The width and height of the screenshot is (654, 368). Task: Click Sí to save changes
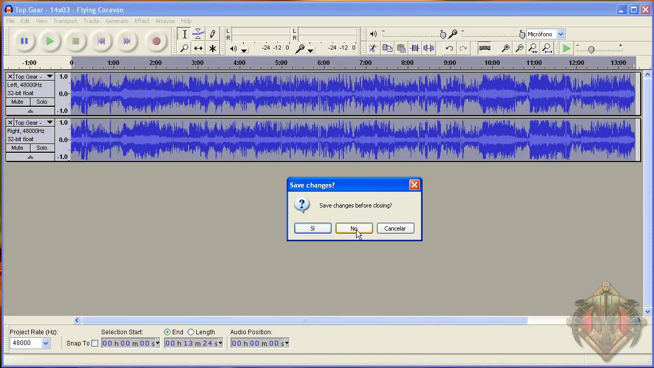tap(313, 228)
